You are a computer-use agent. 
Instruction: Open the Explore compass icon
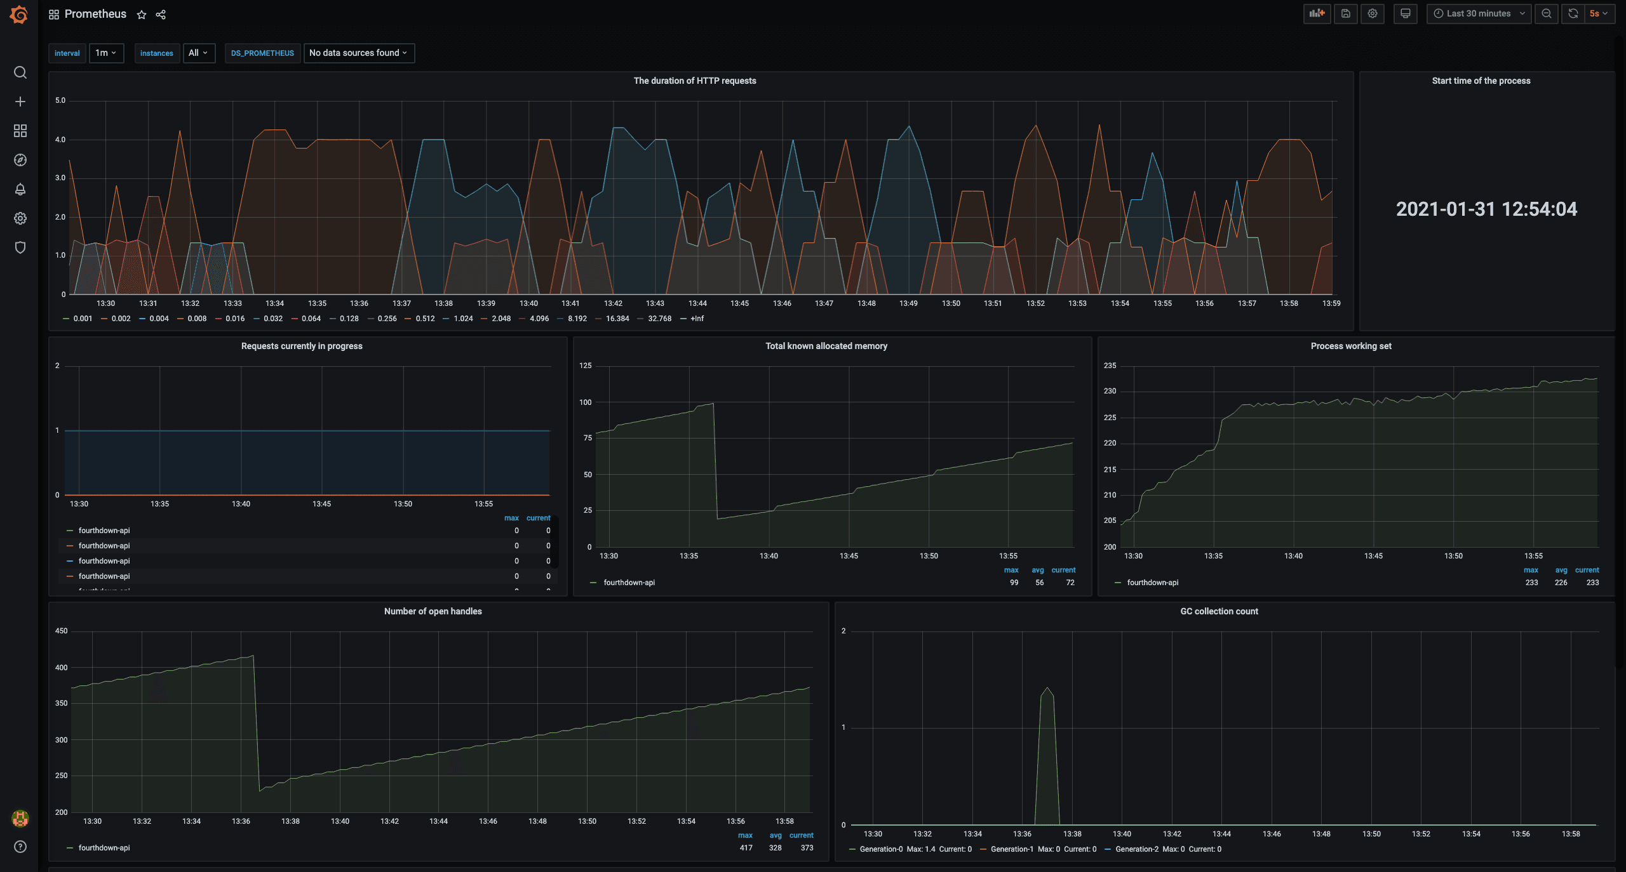[20, 160]
